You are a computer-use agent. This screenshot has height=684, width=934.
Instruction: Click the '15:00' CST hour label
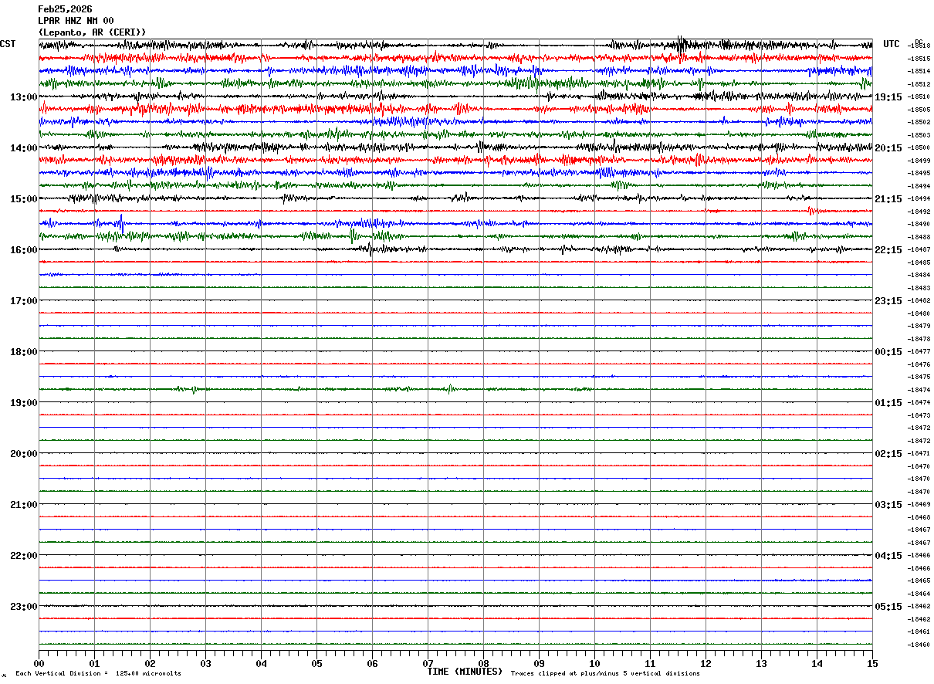pos(24,199)
